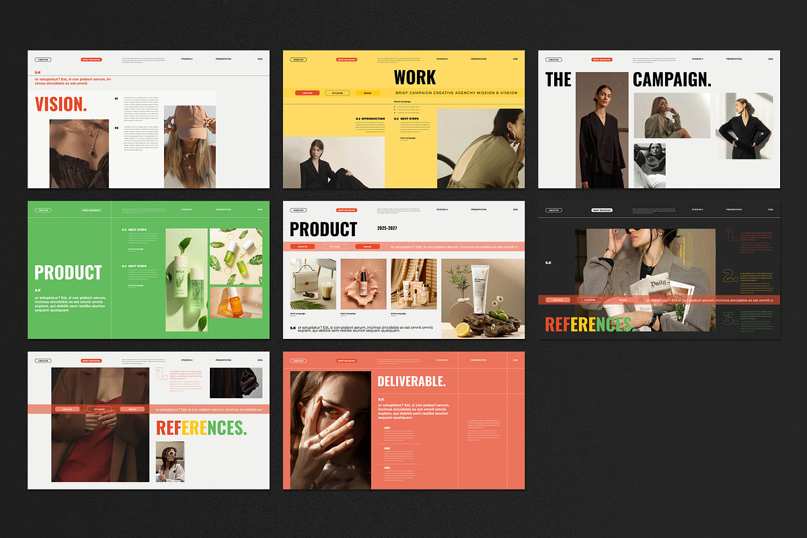Click the outlined STYLEGDE pill on WORK slide

click(338, 93)
